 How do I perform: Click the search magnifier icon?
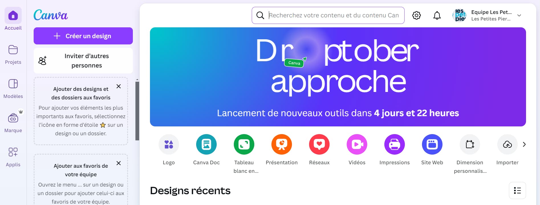(x=260, y=15)
